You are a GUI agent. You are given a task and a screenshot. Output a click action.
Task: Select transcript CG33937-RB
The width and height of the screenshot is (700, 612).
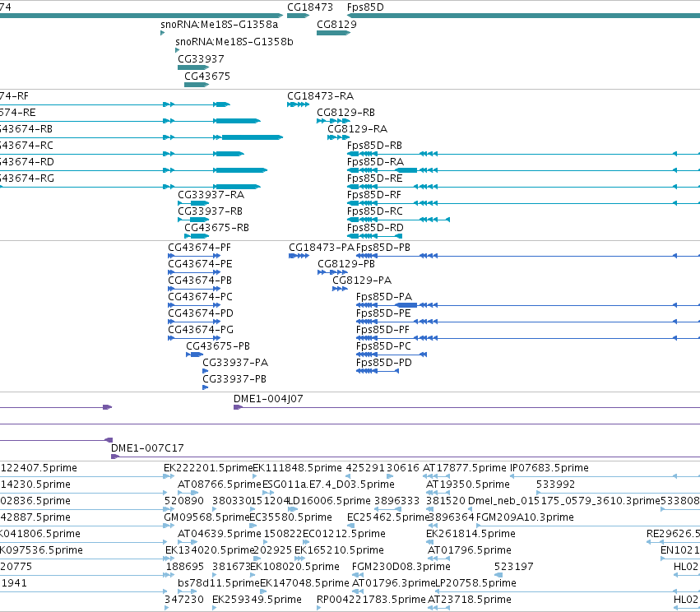pyautogui.click(x=211, y=211)
